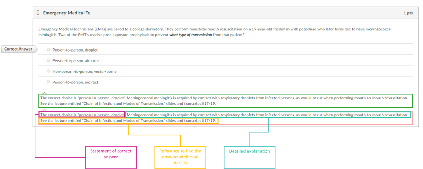Select the 'Non-person-to-person, vector-borne' radio button
This screenshot has width=423, height=169.
click(x=48, y=71)
